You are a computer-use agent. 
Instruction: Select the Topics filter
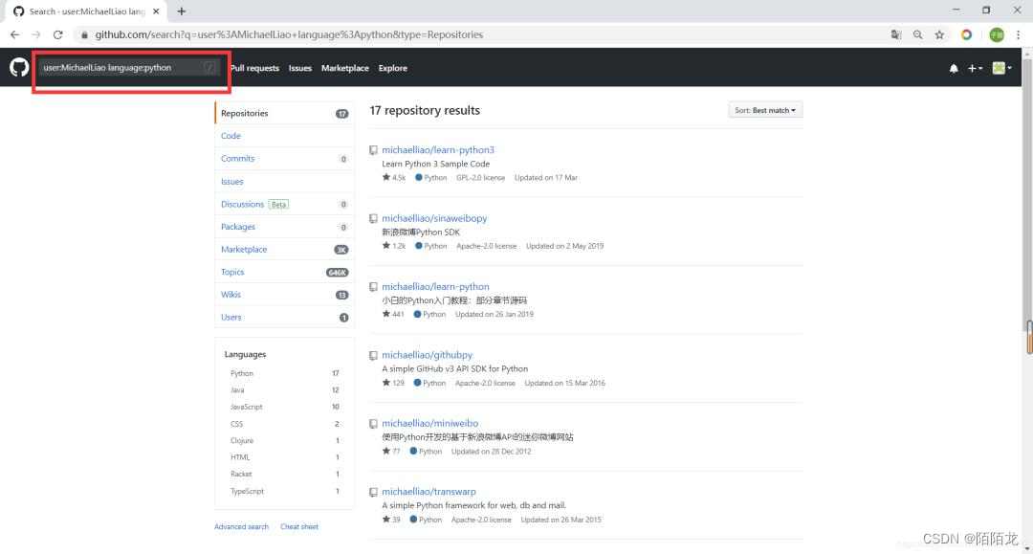click(285, 272)
